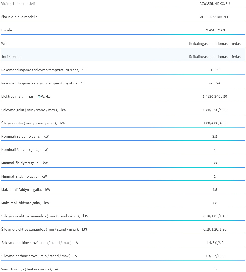This screenshot has height=272, width=246.
Task: Select the 0.88/3.50/4.50 cooling capacity value
Action: pos(215,110)
